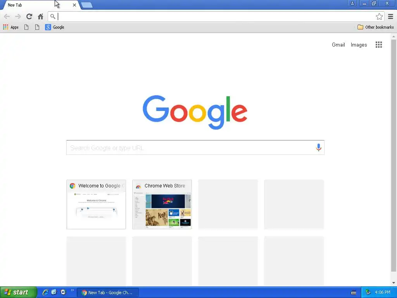The image size is (397, 298).
Task: Open the home page icon
Action: (40, 17)
